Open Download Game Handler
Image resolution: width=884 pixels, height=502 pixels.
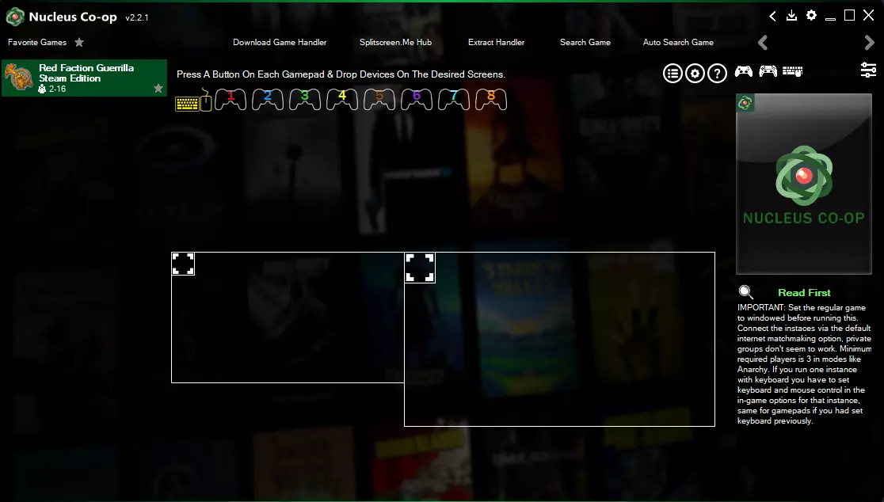[x=280, y=42]
